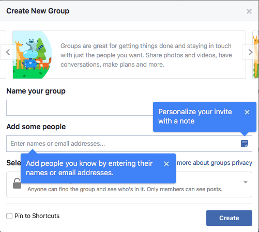
Task: Dismiss the 'Personalize your invite' tooltip
Action: (x=247, y=112)
